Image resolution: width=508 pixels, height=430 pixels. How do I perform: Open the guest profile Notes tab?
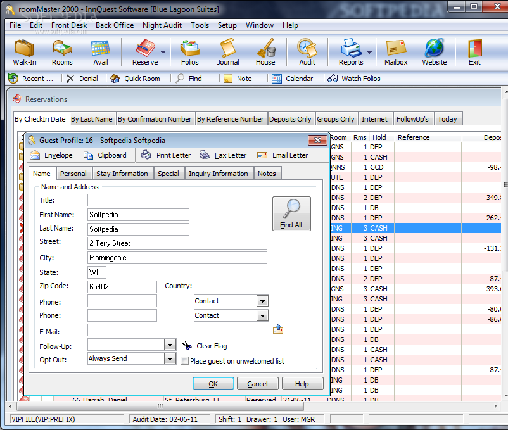(x=267, y=174)
